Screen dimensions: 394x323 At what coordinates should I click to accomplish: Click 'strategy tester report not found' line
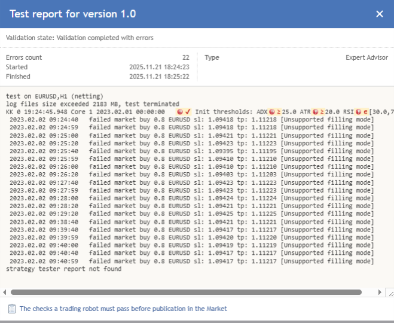pos(63,269)
